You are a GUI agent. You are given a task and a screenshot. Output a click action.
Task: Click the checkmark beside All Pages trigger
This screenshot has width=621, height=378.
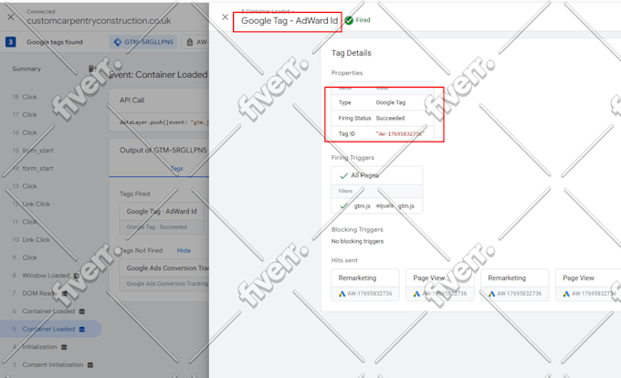(343, 175)
